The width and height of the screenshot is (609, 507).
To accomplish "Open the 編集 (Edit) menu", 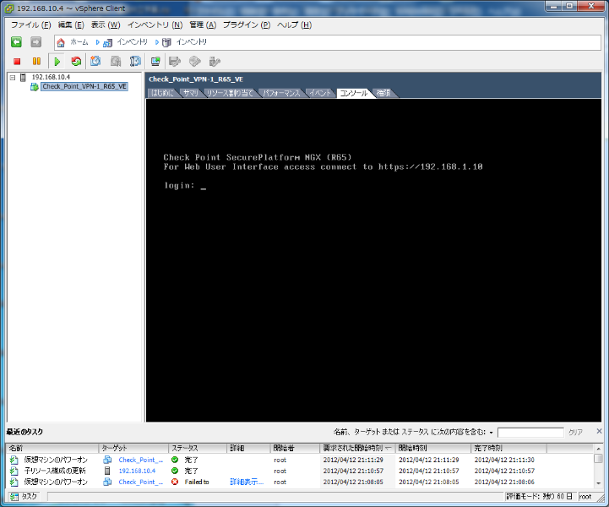I will click(x=71, y=25).
